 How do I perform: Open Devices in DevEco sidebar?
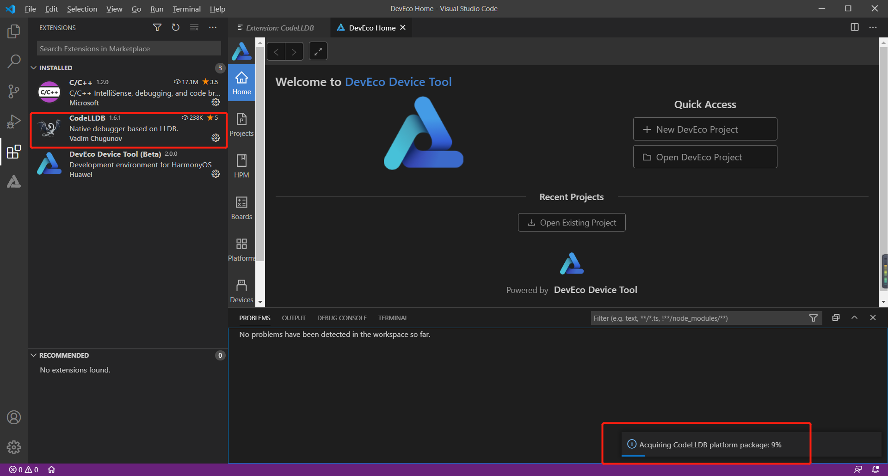[x=241, y=291]
